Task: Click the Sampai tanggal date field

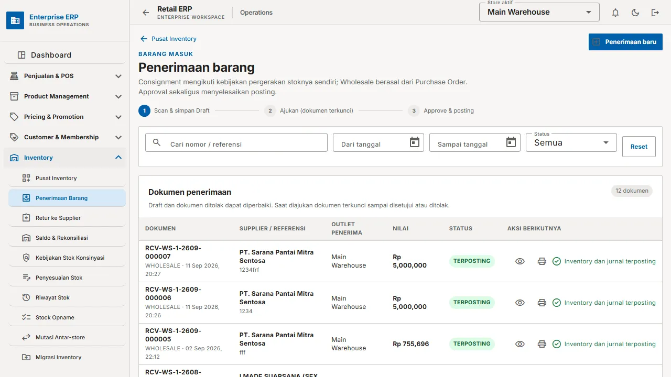Action: pos(475,142)
